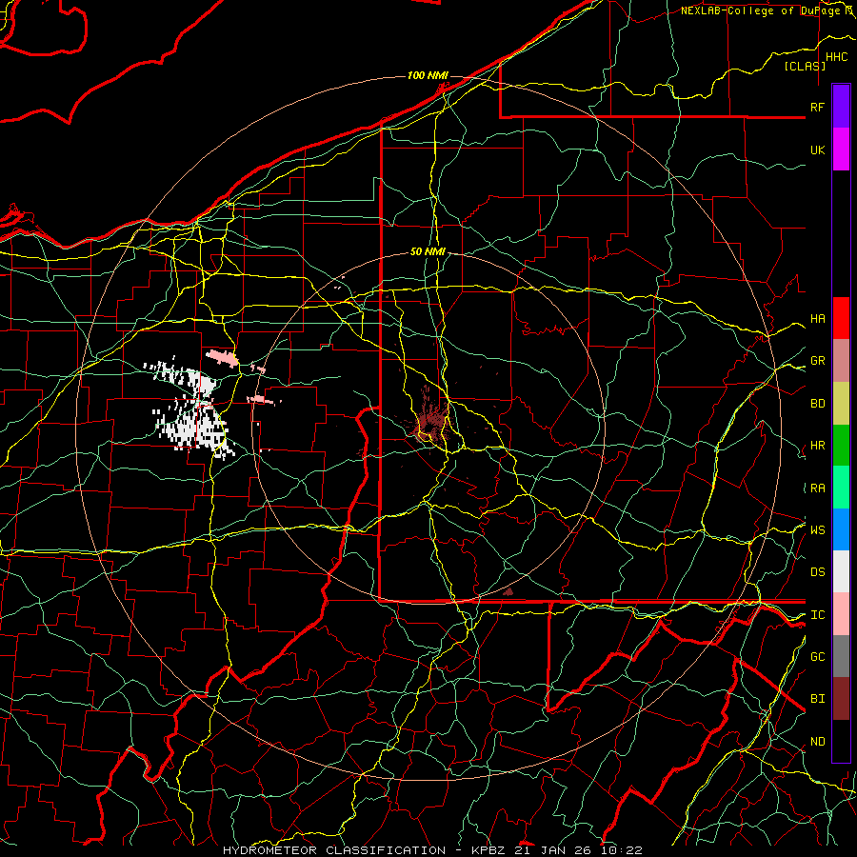Select the 'HR' legend label text
Viewport: 857px width, 857px height.
tap(817, 446)
